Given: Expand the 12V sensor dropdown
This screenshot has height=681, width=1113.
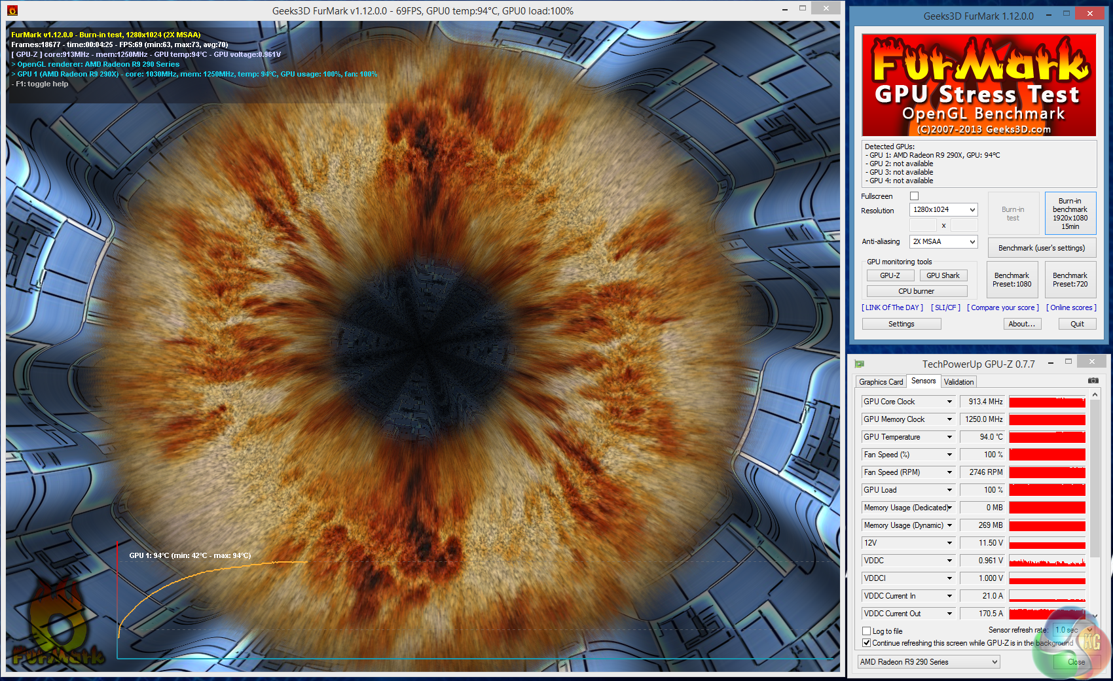Looking at the screenshot, I should [x=949, y=543].
